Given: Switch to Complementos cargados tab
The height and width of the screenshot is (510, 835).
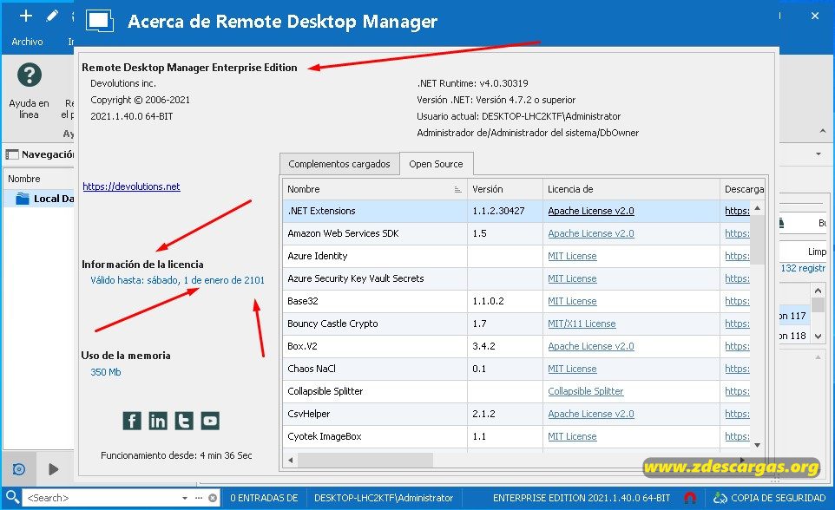Looking at the screenshot, I should [339, 164].
